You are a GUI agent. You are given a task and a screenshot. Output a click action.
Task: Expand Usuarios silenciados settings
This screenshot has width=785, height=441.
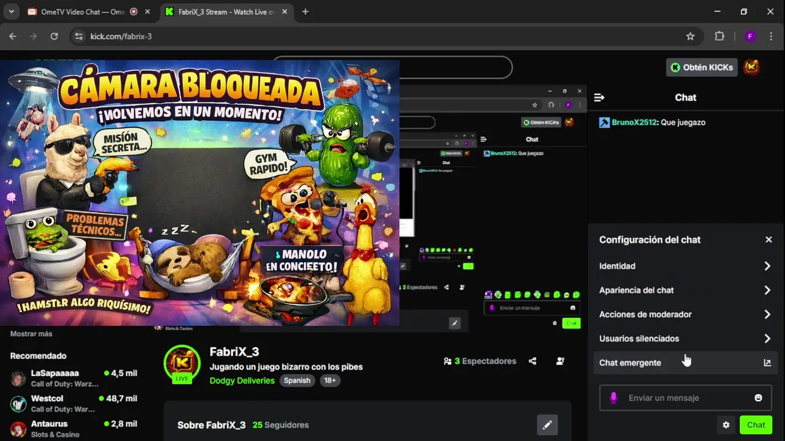click(686, 339)
